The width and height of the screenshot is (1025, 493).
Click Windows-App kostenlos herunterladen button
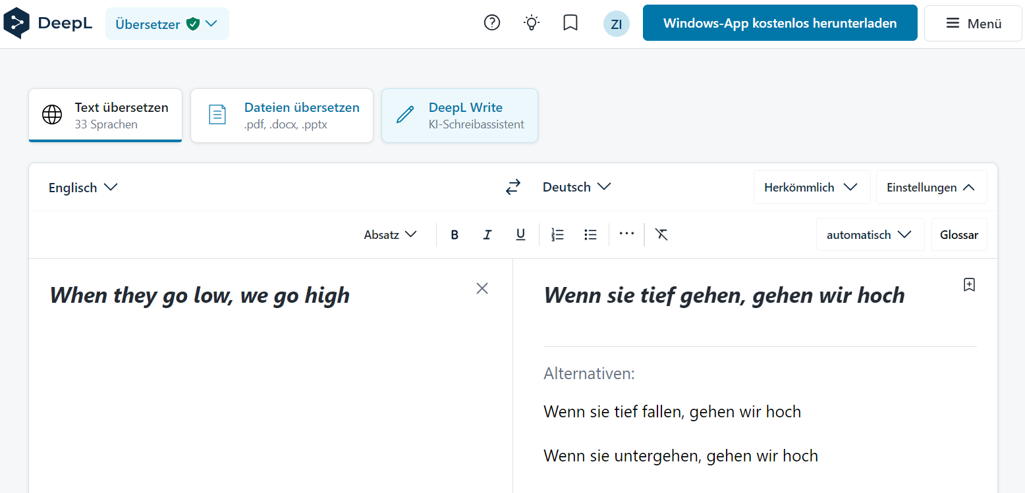(780, 23)
